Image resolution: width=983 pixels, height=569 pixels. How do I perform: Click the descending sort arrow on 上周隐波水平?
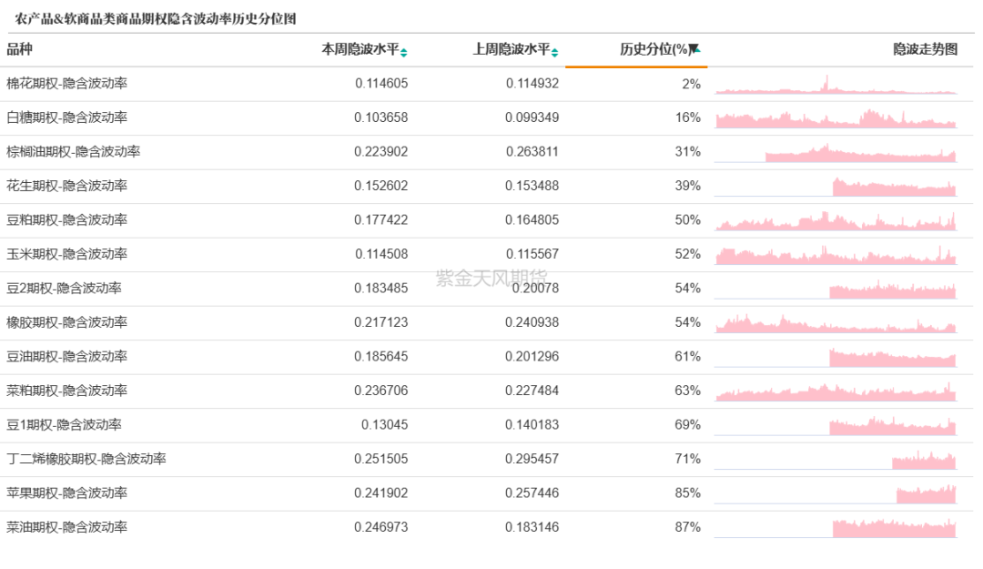[554, 55]
